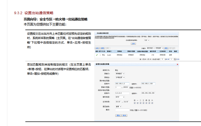
Task: Click the 新增 button above the table
Action: [x=102, y=48]
